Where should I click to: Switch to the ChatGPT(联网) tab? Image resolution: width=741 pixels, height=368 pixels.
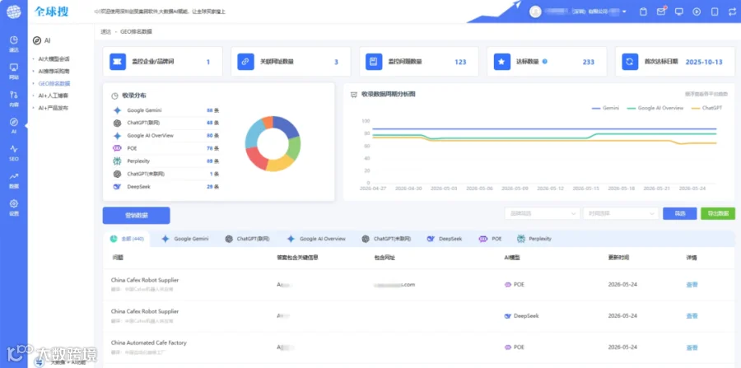click(247, 239)
